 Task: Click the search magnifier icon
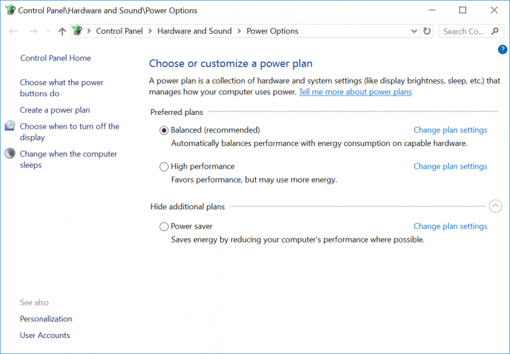point(495,31)
